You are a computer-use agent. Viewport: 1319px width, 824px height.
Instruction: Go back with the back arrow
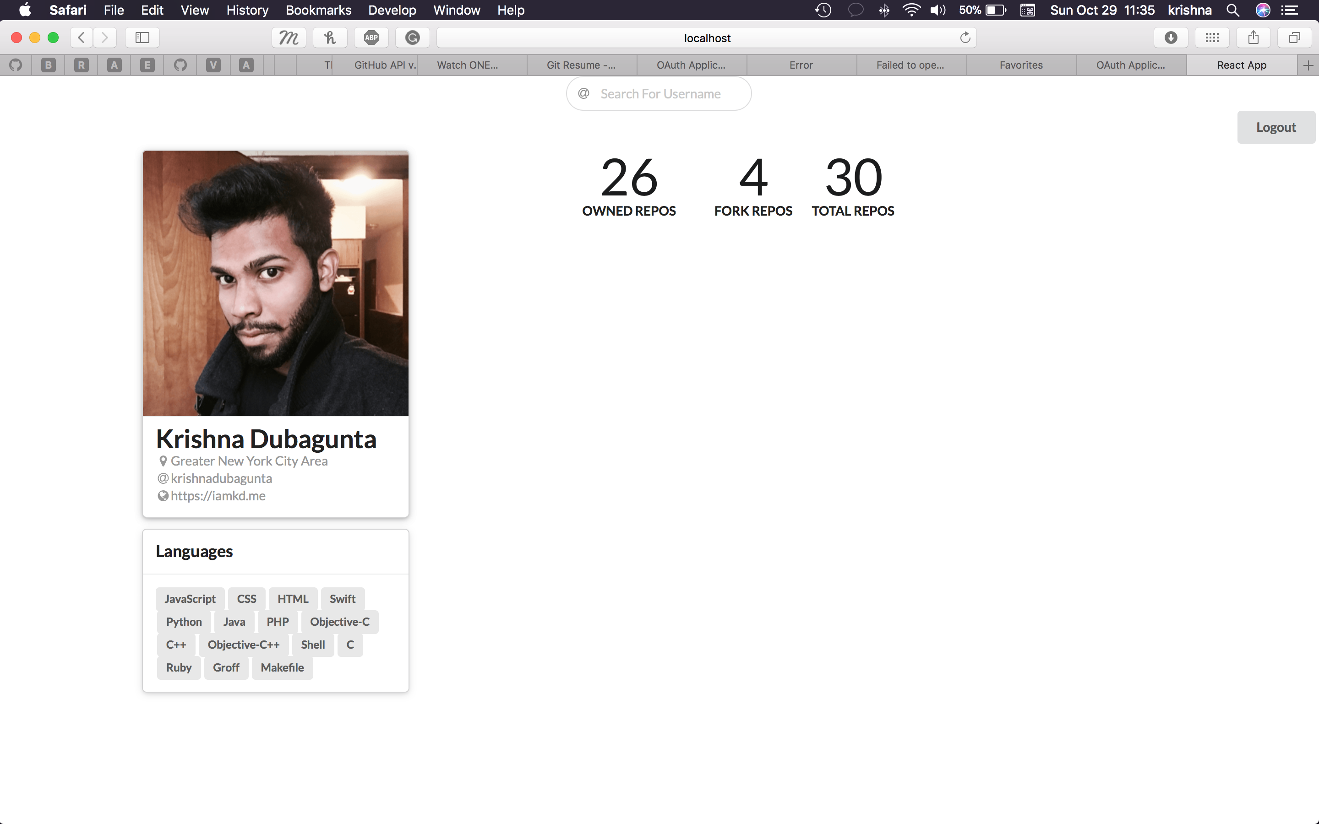pos(81,38)
